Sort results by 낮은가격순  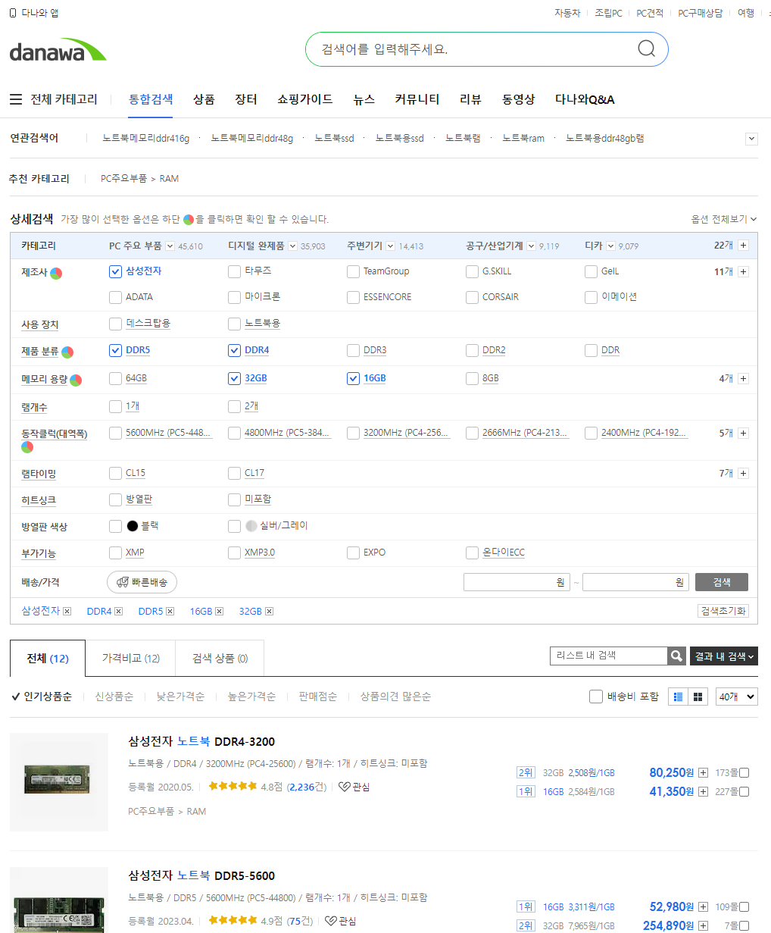180,697
